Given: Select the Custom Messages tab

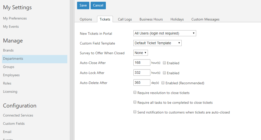Looking at the screenshot, I should pyautogui.click(x=205, y=19).
